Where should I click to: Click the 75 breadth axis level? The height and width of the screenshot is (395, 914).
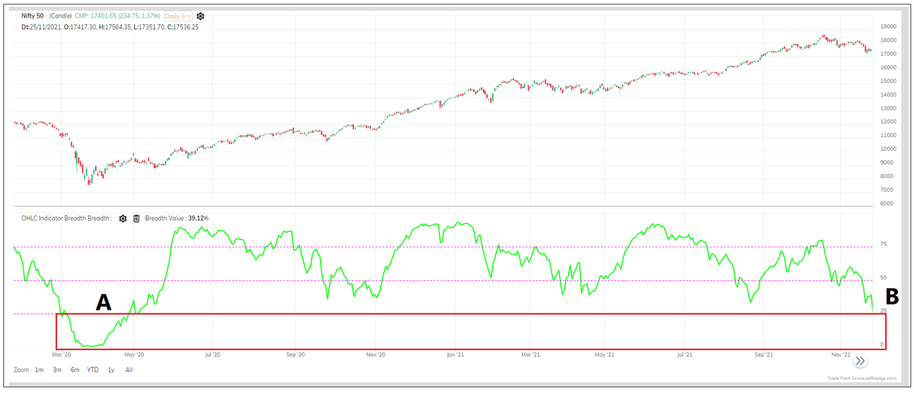tap(884, 244)
